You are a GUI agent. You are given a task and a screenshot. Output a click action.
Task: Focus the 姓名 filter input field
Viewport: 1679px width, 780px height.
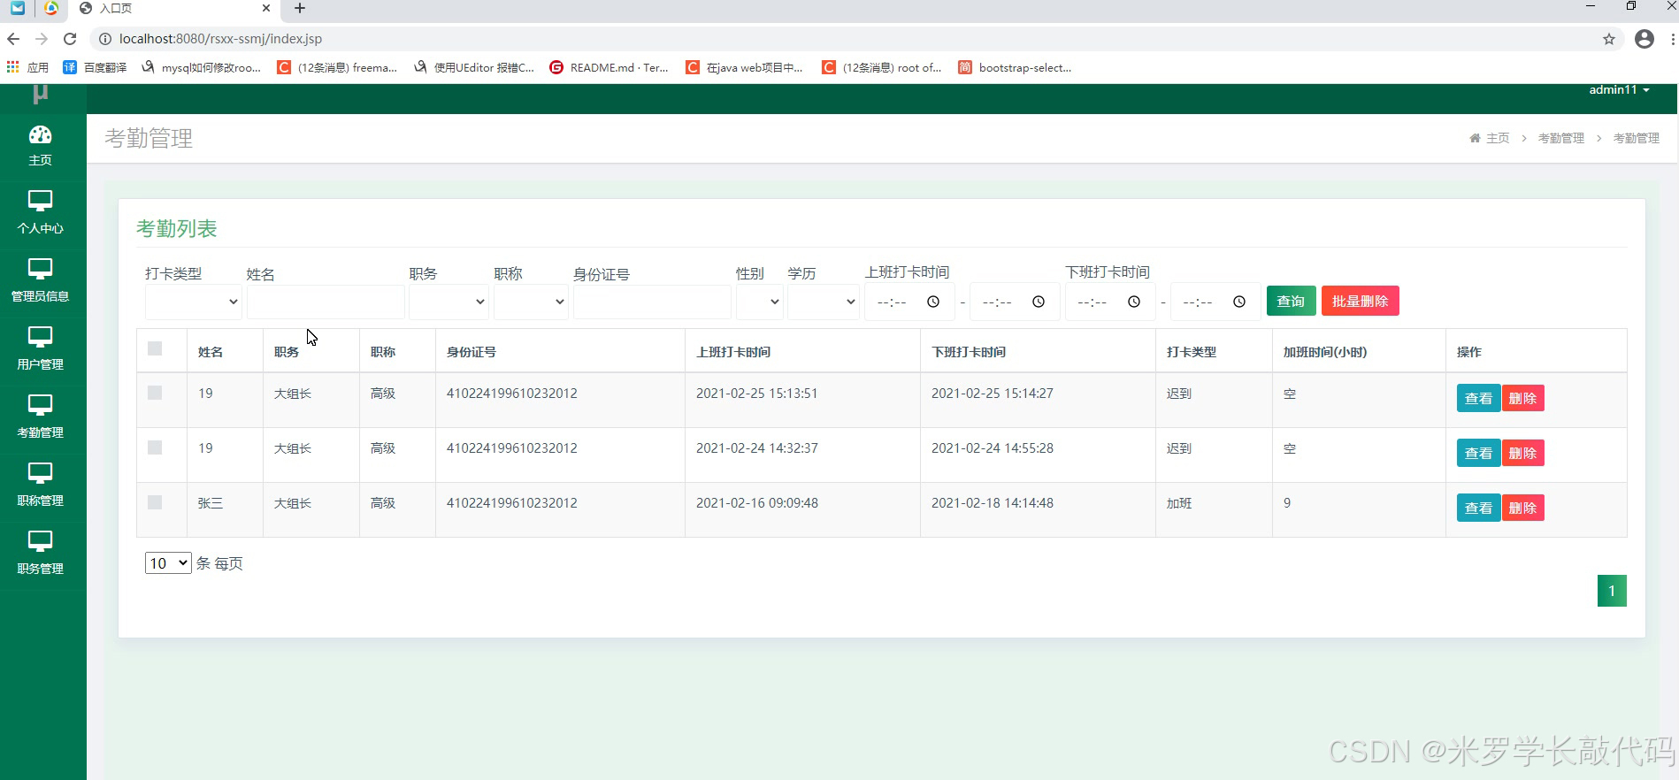(326, 302)
